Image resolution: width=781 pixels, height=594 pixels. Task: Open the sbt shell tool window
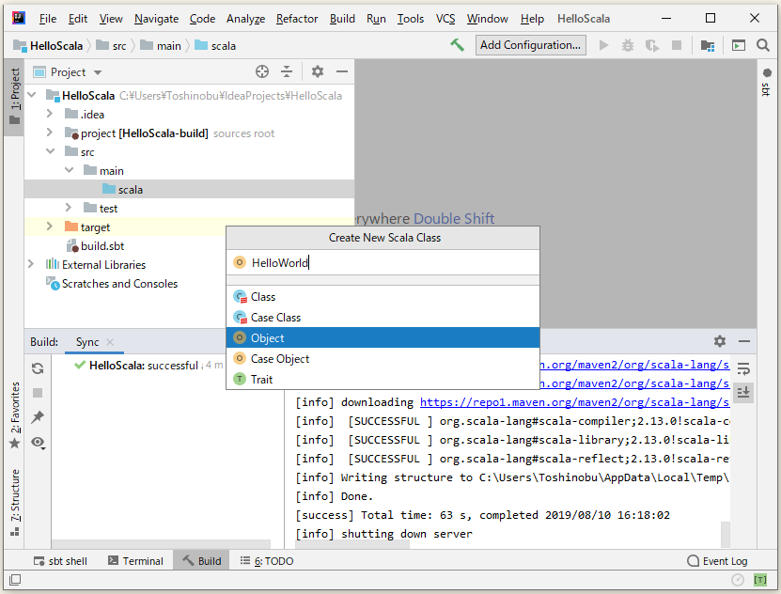(60, 561)
